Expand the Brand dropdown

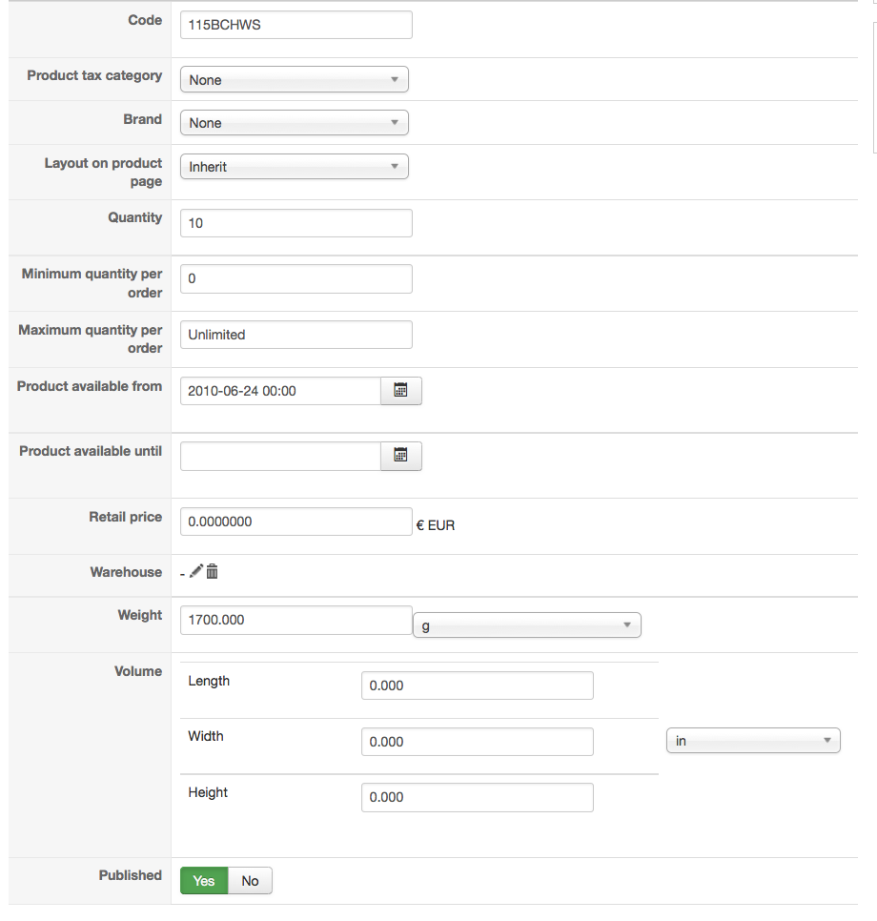[x=294, y=123]
